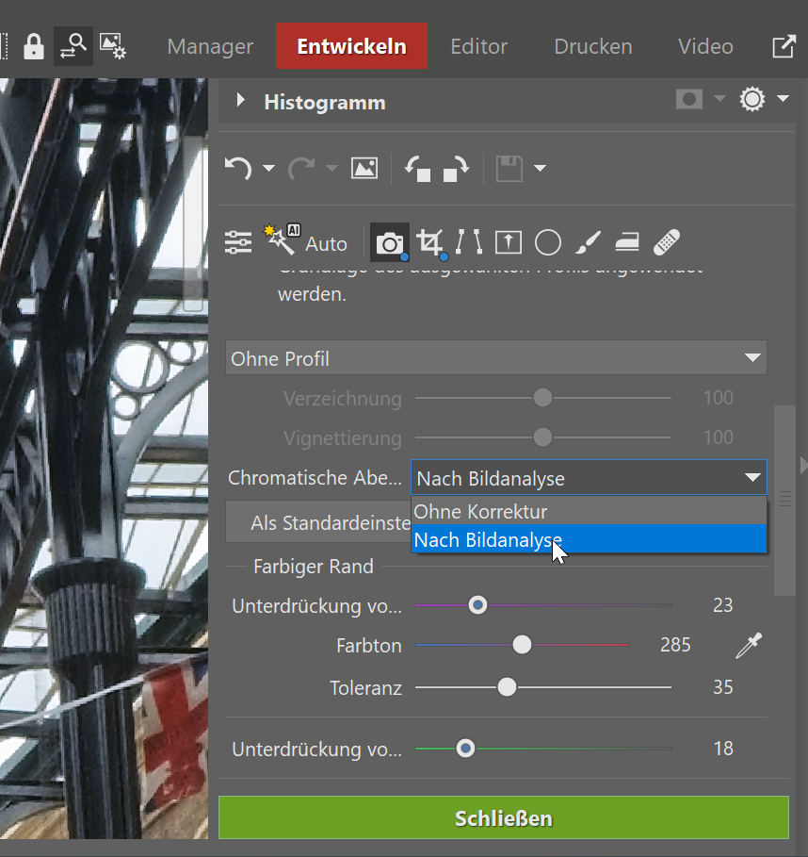Activate the camera and lens tool
808x857 pixels.
pyautogui.click(x=389, y=243)
